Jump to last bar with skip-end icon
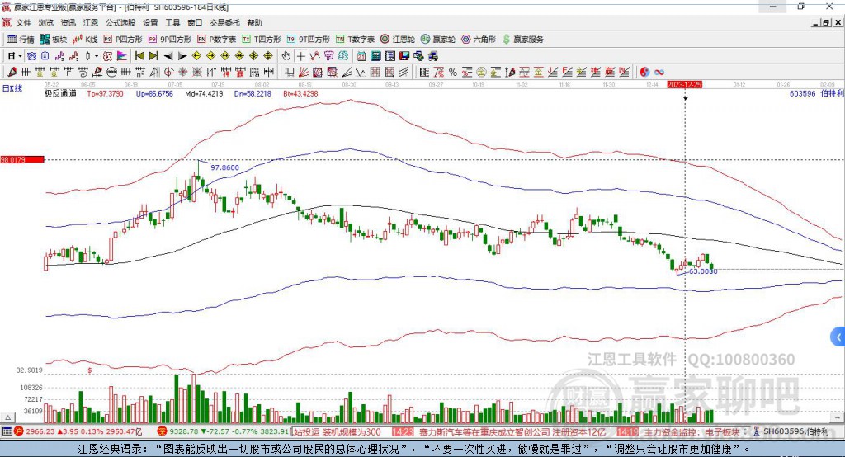Image resolution: width=845 pixels, height=457 pixels. coord(153,56)
